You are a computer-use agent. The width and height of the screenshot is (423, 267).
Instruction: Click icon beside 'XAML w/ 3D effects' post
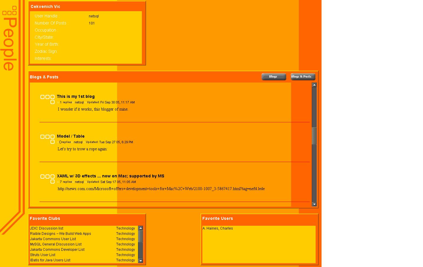47,179
